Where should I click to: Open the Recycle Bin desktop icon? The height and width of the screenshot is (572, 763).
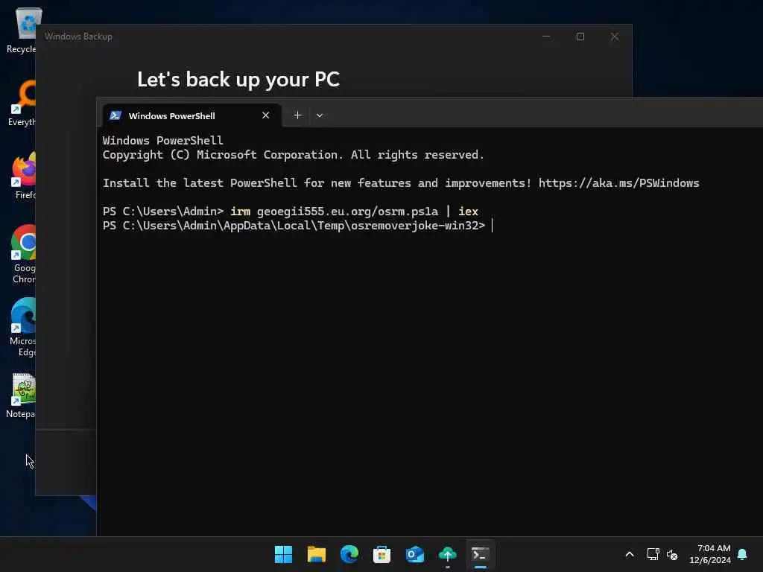tap(22, 30)
